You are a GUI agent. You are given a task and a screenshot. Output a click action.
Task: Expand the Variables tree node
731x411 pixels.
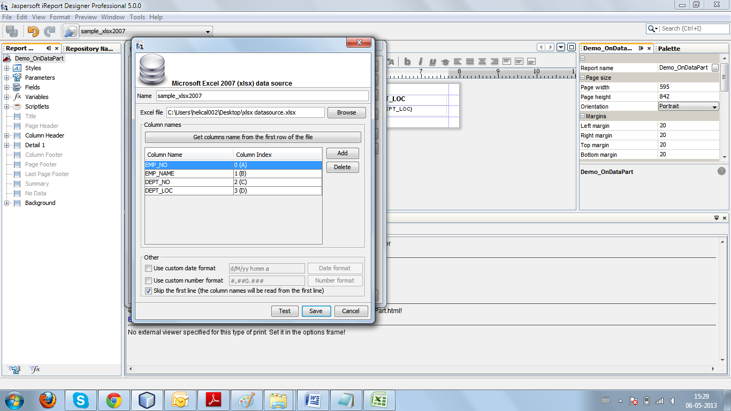pos(6,97)
